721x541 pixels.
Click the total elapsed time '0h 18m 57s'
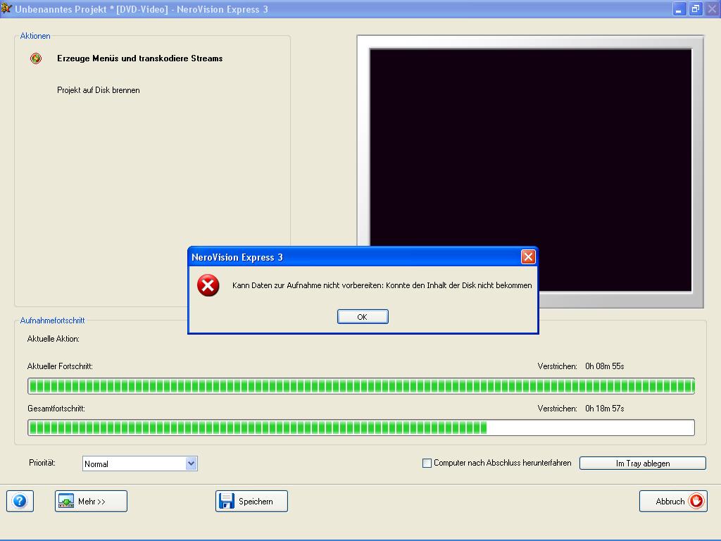604,409
